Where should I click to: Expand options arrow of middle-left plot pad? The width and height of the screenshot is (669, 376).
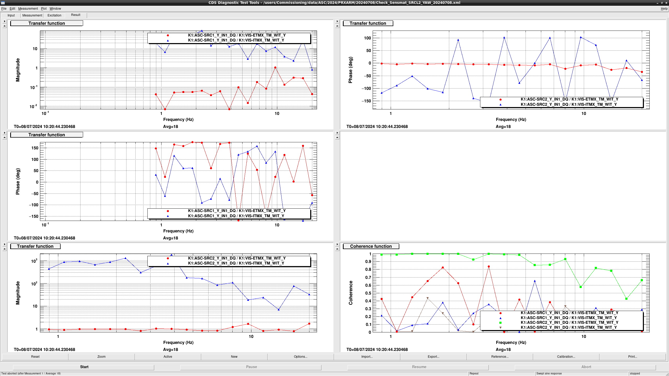(x=4, y=133)
